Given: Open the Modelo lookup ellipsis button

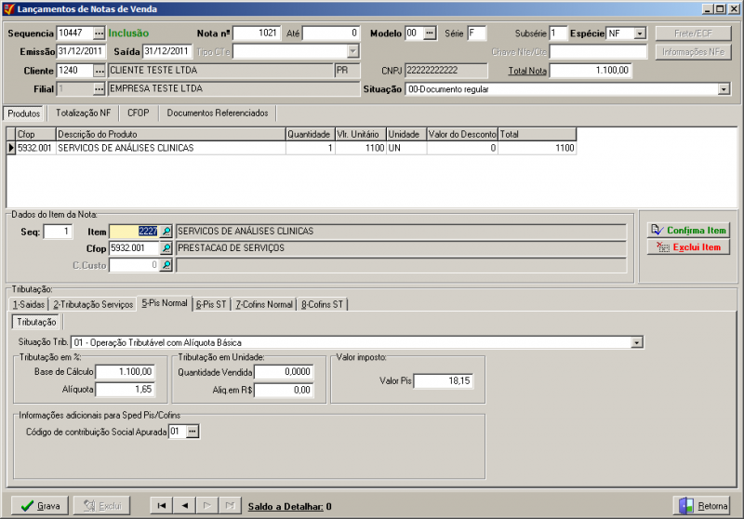Looking at the screenshot, I should (x=430, y=33).
